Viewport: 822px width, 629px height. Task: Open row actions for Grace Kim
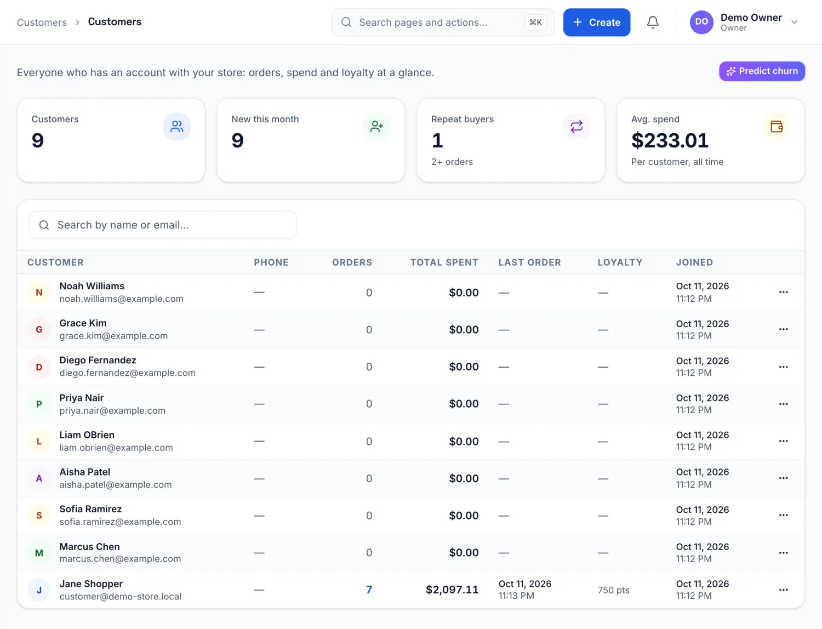coord(784,329)
